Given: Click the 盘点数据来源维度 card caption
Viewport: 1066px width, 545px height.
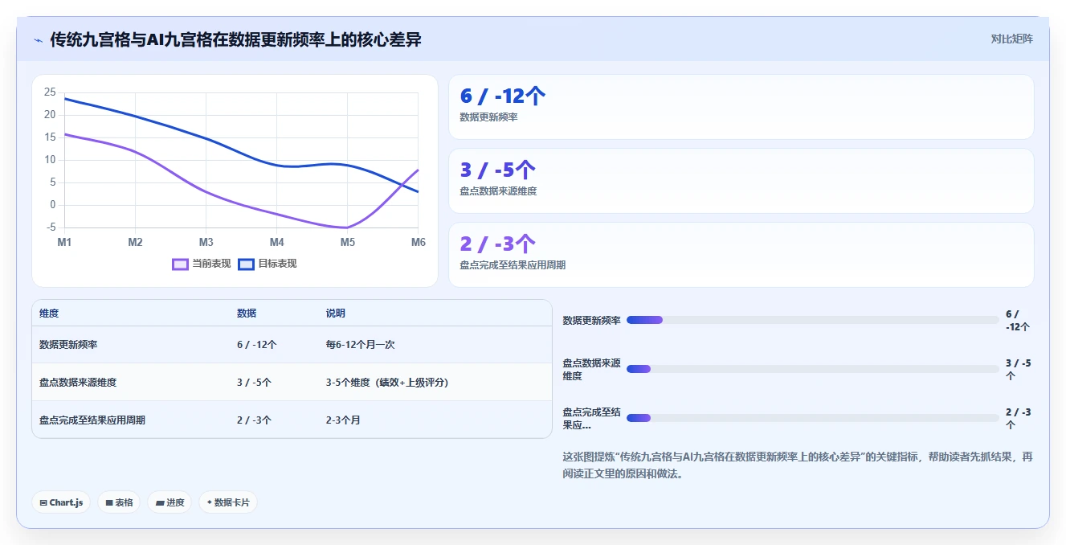Looking at the screenshot, I should coord(498,191).
